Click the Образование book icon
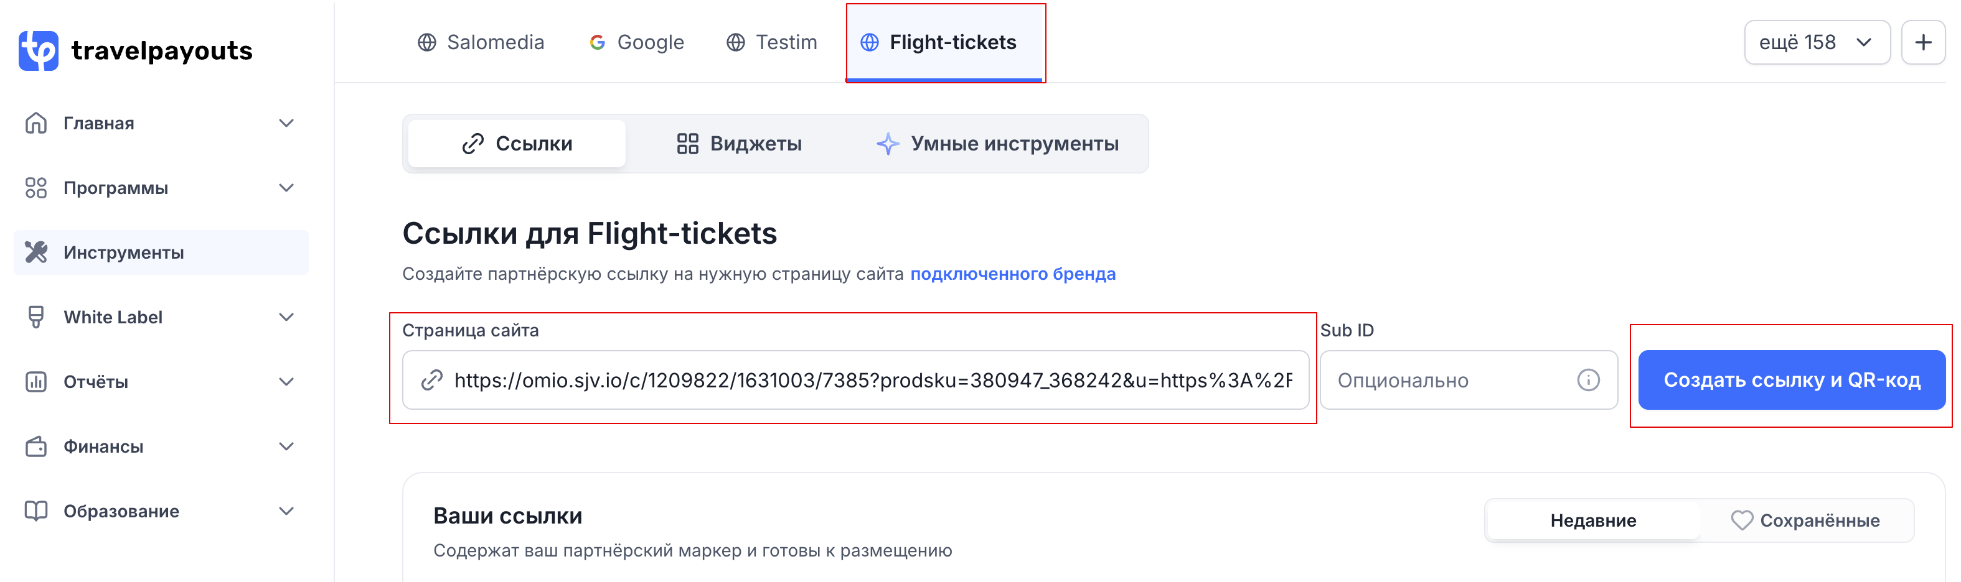The width and height of the screenshot is (1961, 582). click(35, 510)
